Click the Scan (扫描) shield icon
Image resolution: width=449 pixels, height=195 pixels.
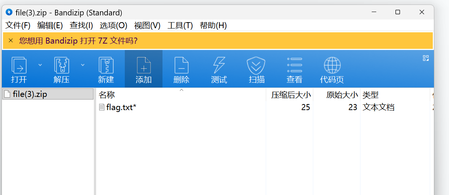pyautogui.click(x=256, y=66)
